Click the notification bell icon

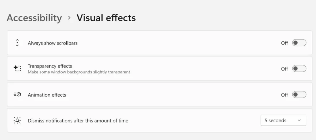(x=17, y=121)
